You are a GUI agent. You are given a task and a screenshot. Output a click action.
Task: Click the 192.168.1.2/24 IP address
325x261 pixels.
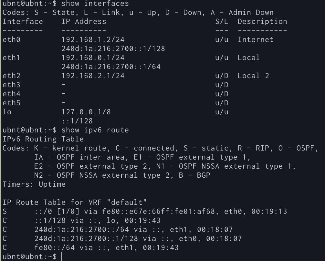tap(93, 39)
